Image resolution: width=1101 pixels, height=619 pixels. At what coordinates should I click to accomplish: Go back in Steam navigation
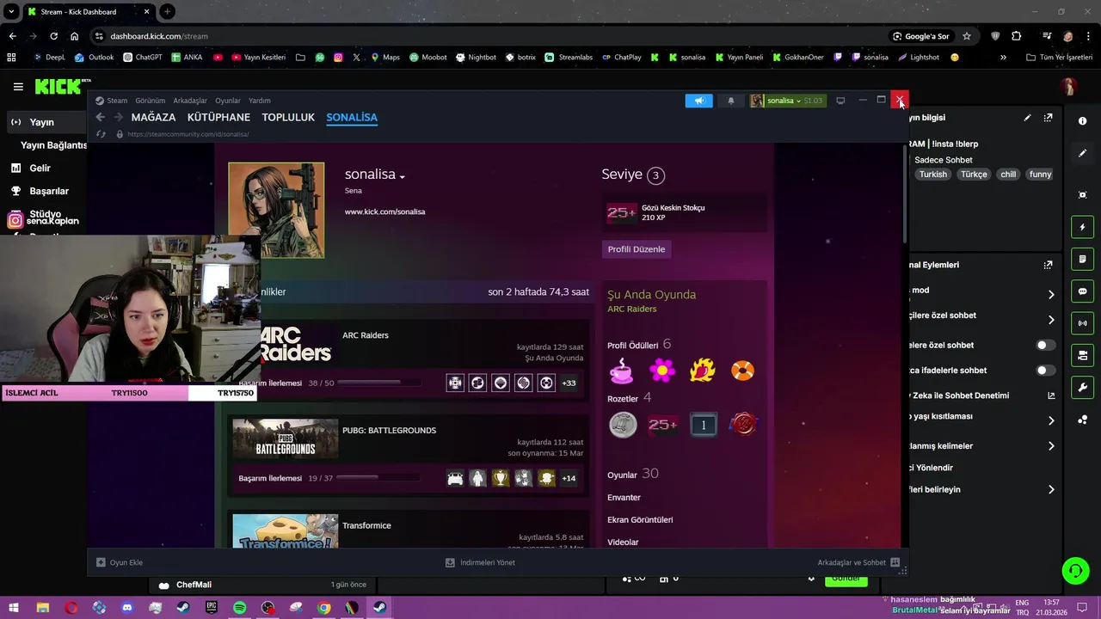click(x=100, y=117)
